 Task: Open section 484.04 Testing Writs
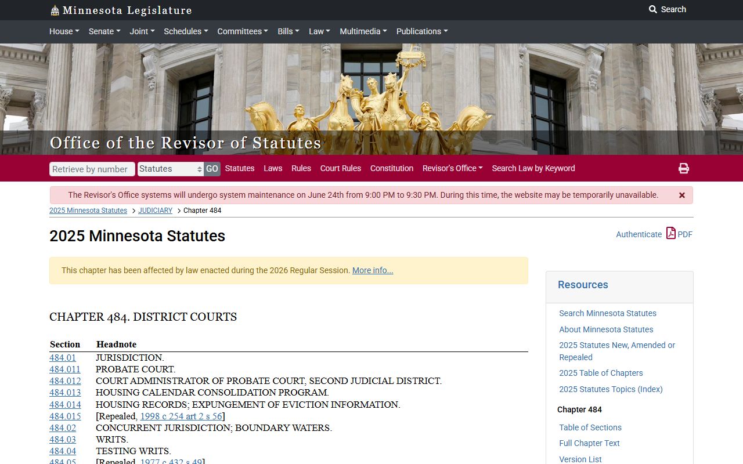63,451
